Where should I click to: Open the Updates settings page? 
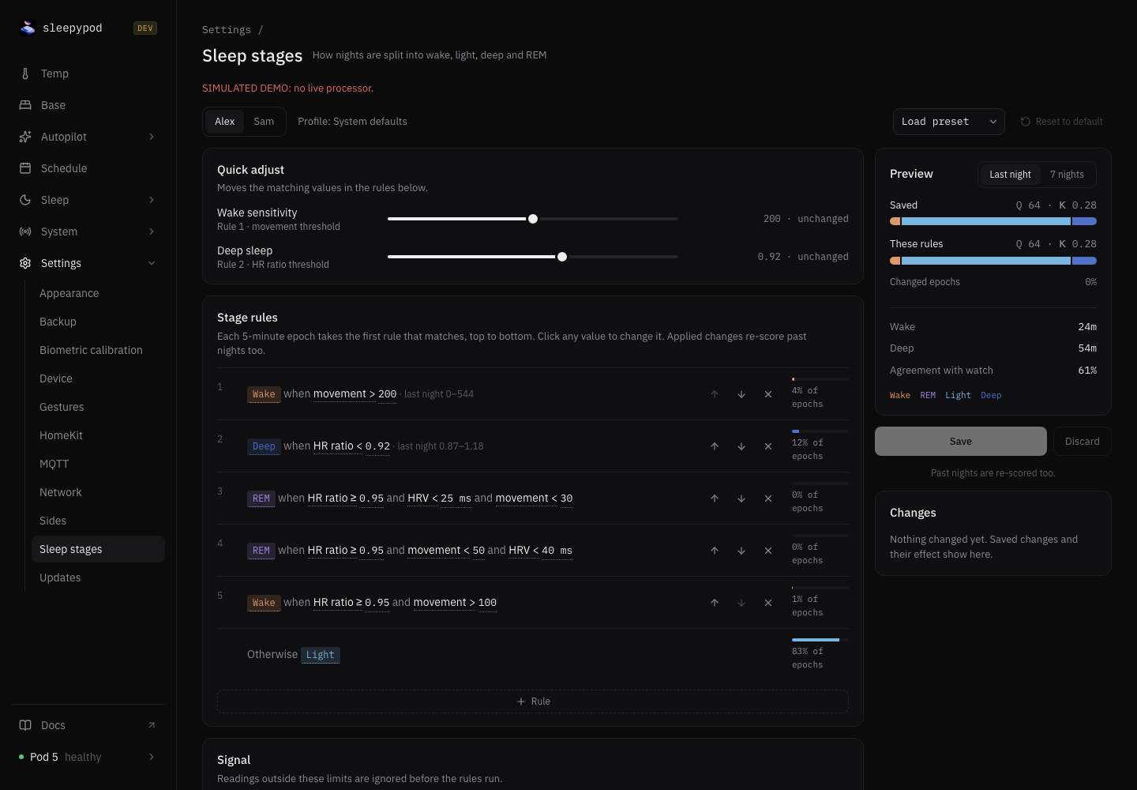[x=98, y=577]
